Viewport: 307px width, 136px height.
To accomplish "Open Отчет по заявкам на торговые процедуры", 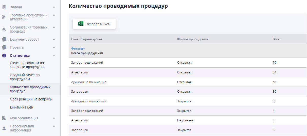I will tap(27, 65).
